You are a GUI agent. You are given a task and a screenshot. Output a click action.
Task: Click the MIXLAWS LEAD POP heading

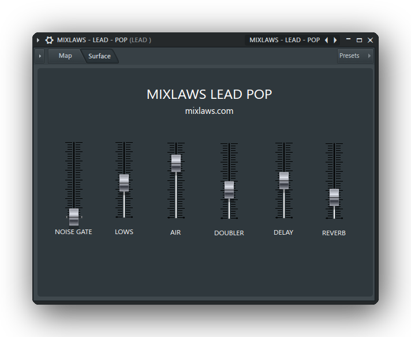[x=209, y=94]
